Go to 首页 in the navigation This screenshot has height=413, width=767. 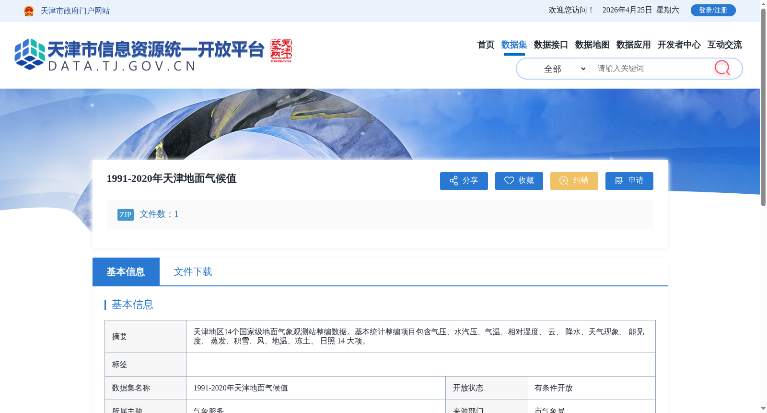tap(486, 45)
